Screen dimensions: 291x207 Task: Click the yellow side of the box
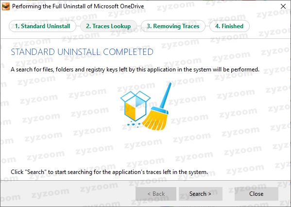click(x=130, y=111)
